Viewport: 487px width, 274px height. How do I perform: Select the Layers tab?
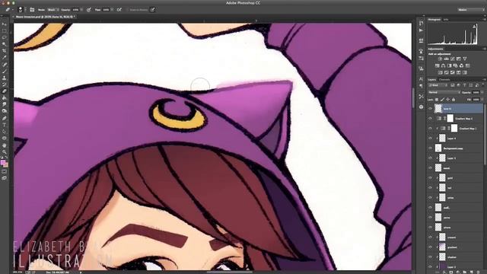point(432,79)
